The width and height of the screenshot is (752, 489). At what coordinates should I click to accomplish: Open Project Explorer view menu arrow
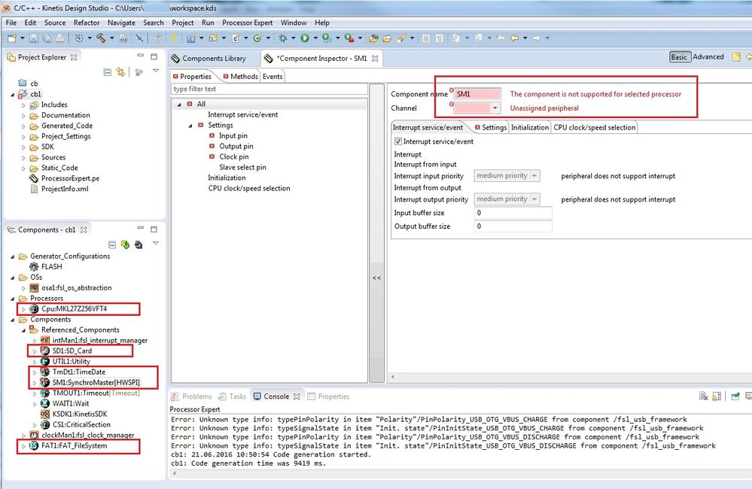[x=155, y=71]
